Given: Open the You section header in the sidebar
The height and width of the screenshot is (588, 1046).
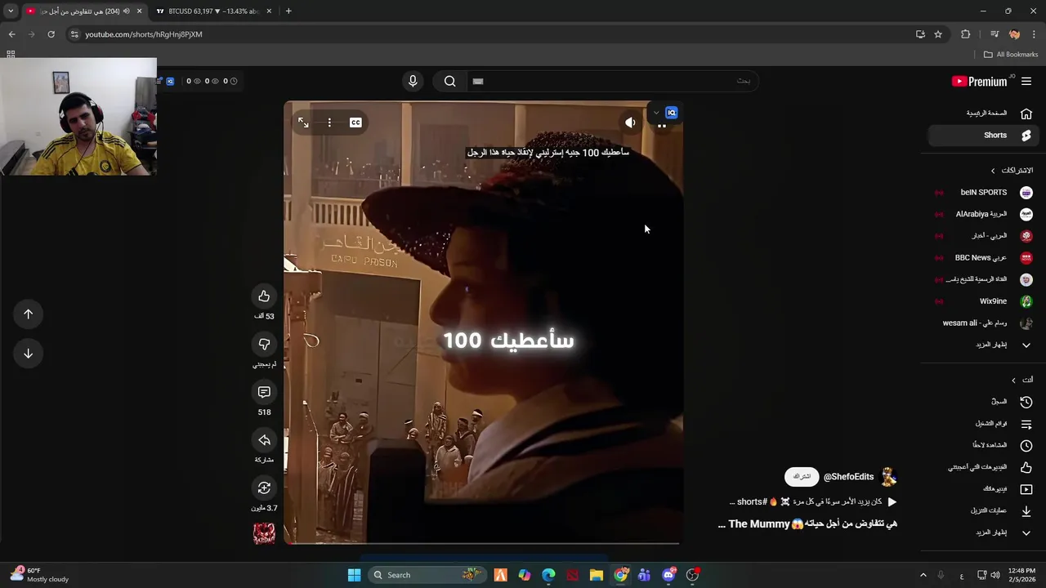Looking at the screenshot, I should (x=1022, y=380).
